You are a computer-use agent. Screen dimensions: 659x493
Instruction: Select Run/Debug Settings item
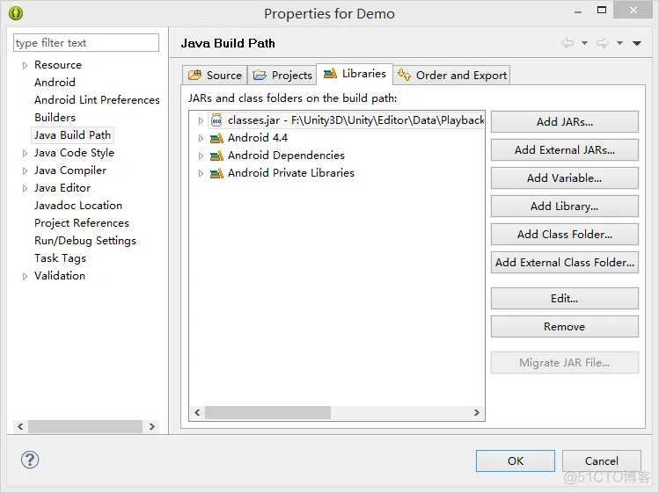pyautogui.click(x=85, y=241)
